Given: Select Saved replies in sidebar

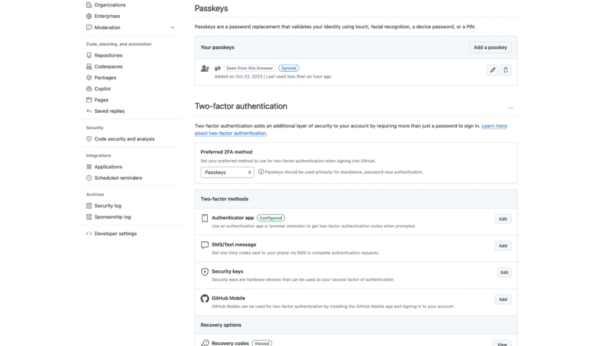Looking at the screenshot, I should pyautogui.click(x=109, y=111).
